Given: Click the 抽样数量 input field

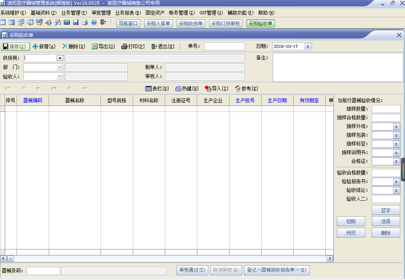Looking at the screenshot, I should click(x=386, y=109).
